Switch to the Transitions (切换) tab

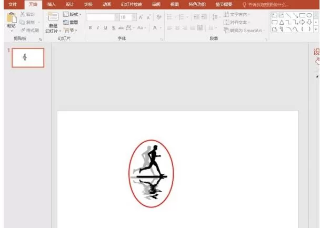(x=88, y=4)
